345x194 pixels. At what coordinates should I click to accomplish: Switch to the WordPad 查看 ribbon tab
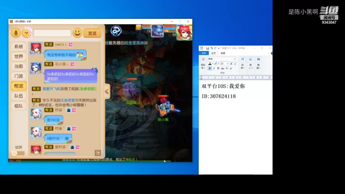pos(223,53)
